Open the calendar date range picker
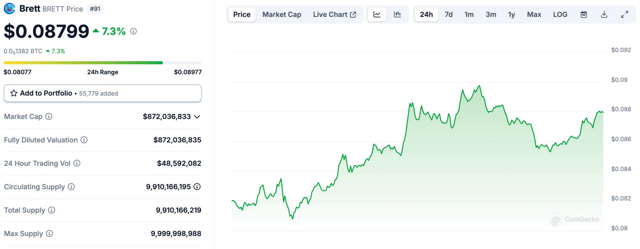 tap(583, 14)
